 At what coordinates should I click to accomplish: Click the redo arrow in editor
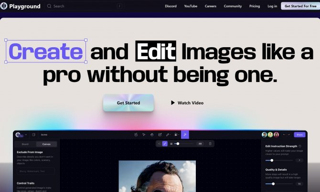click(x=289, y=134)
